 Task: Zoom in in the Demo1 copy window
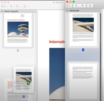click(17, 6)
